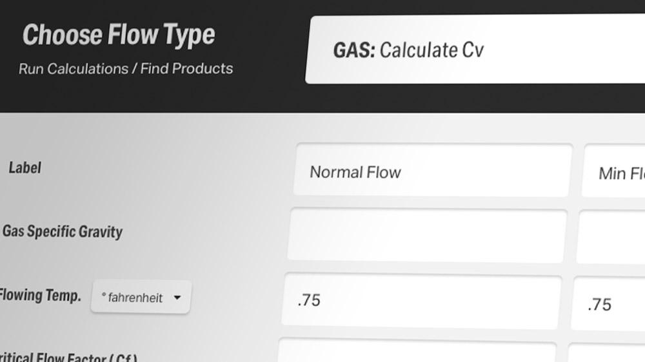
Task: Click the degree symbol in the fahrenheit selector
Action: tap(104, 294)
